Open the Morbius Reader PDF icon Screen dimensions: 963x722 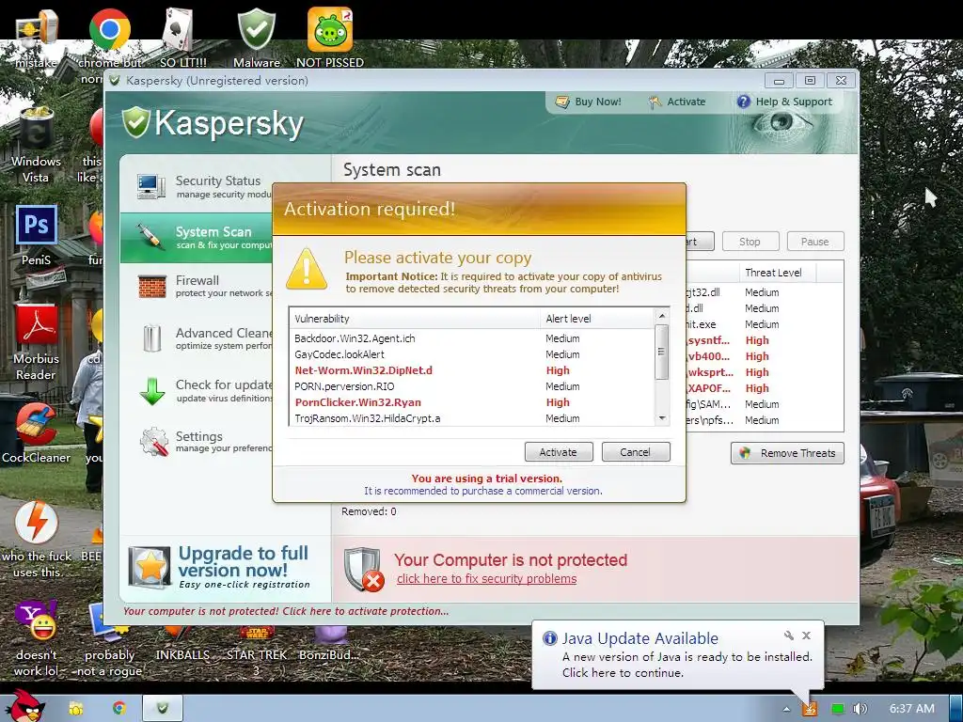37,325
